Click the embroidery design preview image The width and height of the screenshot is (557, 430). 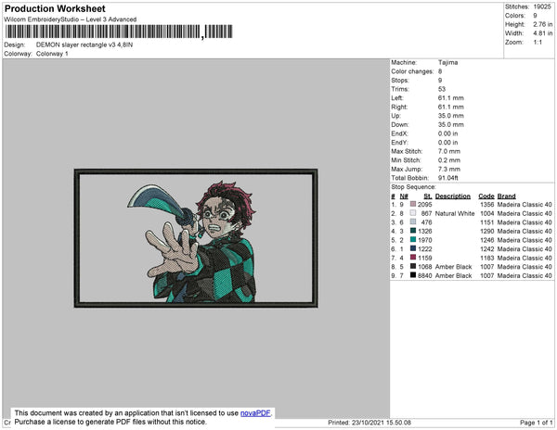[x=196, y=238]
